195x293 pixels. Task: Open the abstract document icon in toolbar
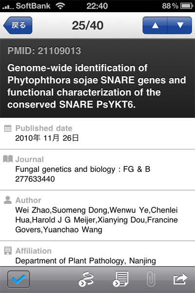pyautogui.click(x=120, y=279)
